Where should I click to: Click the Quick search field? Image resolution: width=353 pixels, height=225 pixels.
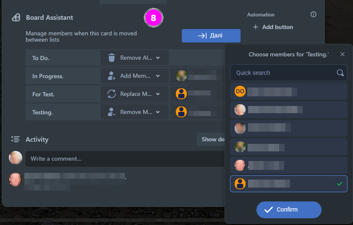(289, 73)
